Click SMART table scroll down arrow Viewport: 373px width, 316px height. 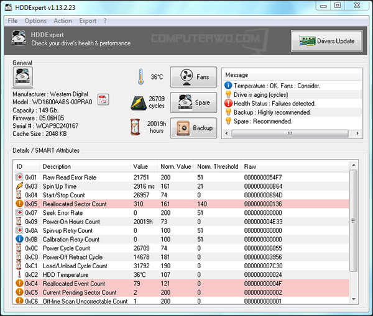point(354,299)
